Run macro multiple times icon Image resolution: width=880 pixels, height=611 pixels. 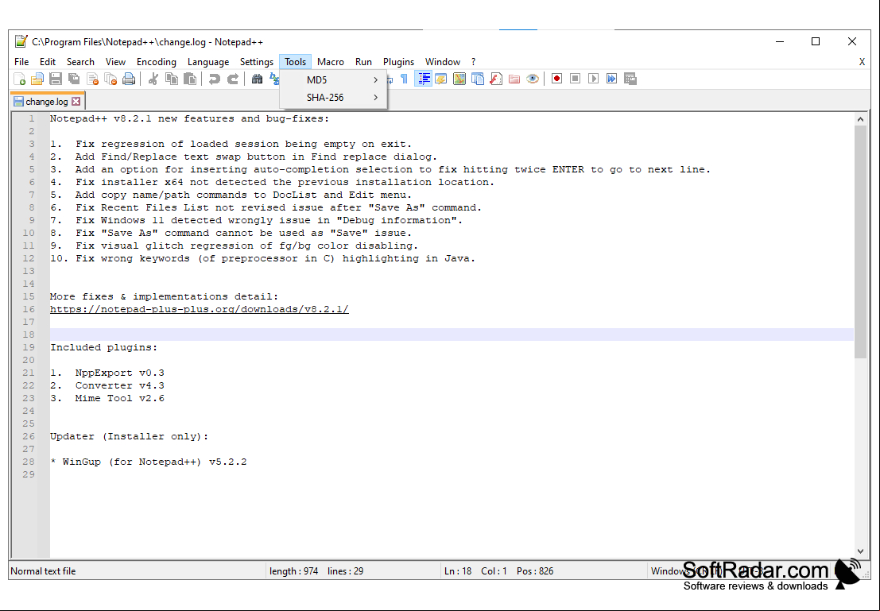pyautogui.click(x=612, y=79)
